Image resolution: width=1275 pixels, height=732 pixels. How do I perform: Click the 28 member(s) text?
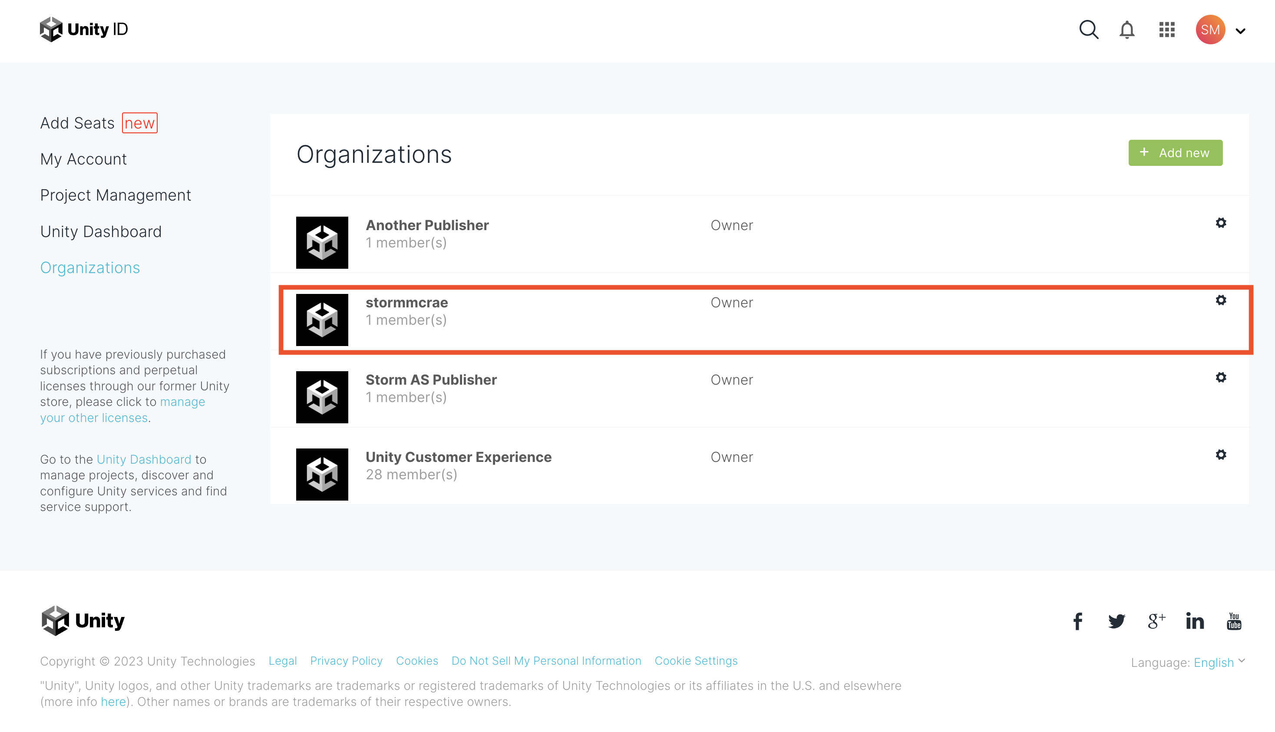click(411, 475)
